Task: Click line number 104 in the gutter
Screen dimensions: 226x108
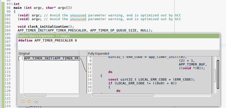Action: 8,30
